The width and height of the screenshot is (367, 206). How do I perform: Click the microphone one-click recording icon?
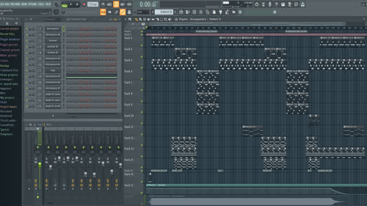pyautogui.click(x=270, y=4)
